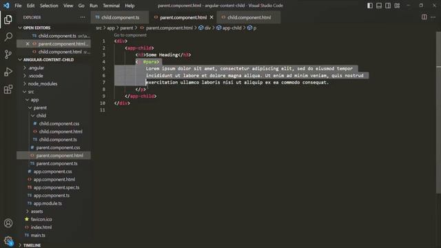Open the Search view in activity bar
Screen dimensions: 441x248
point(8,37)
